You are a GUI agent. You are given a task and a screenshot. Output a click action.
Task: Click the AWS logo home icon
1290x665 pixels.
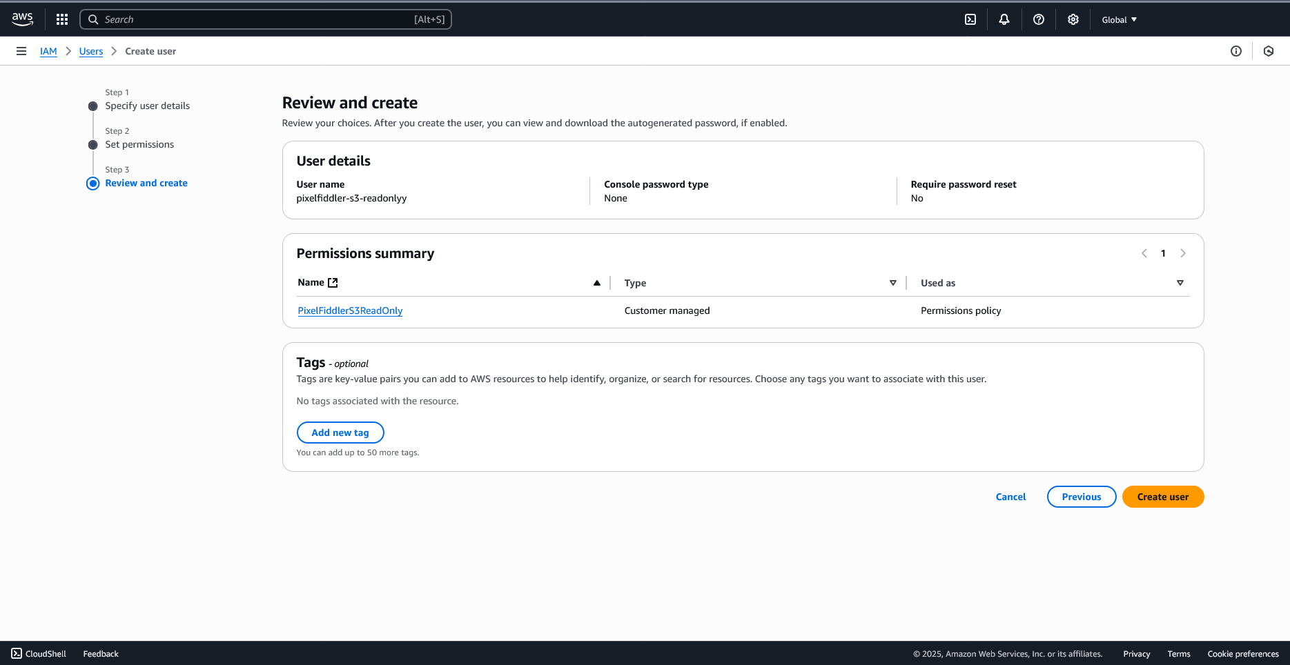(22, 19)
